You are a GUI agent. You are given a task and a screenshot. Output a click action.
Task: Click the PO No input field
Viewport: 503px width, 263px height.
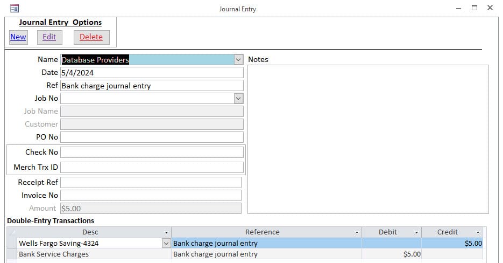tap(152, 137)
